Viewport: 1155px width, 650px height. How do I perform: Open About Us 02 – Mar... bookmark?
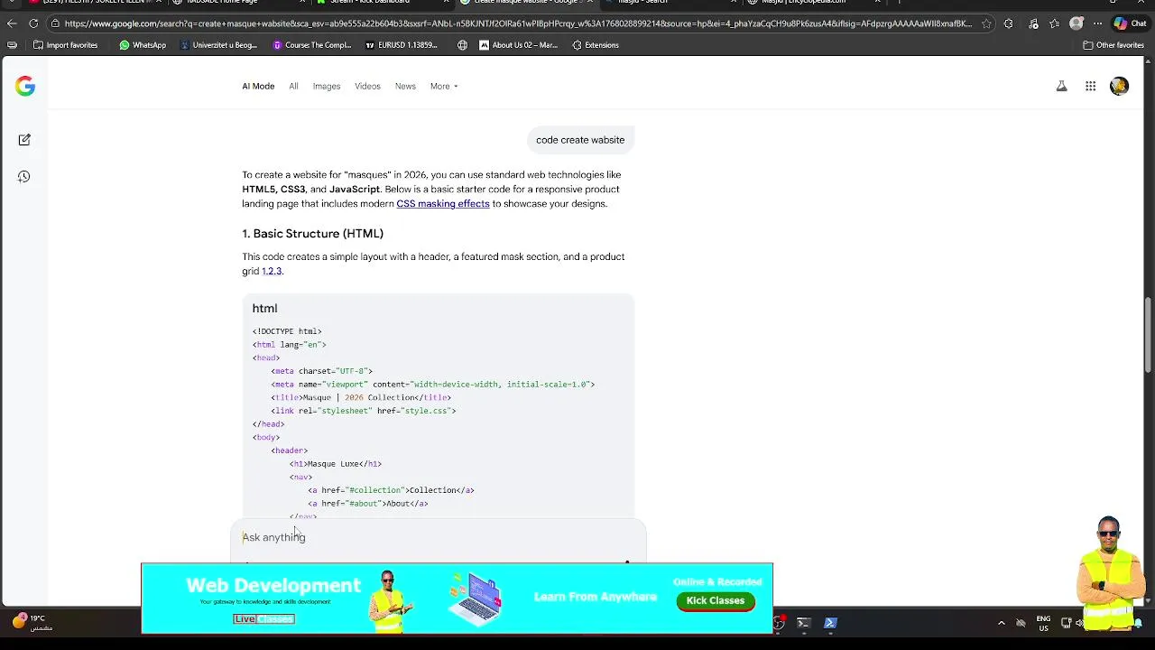[519, 45]
